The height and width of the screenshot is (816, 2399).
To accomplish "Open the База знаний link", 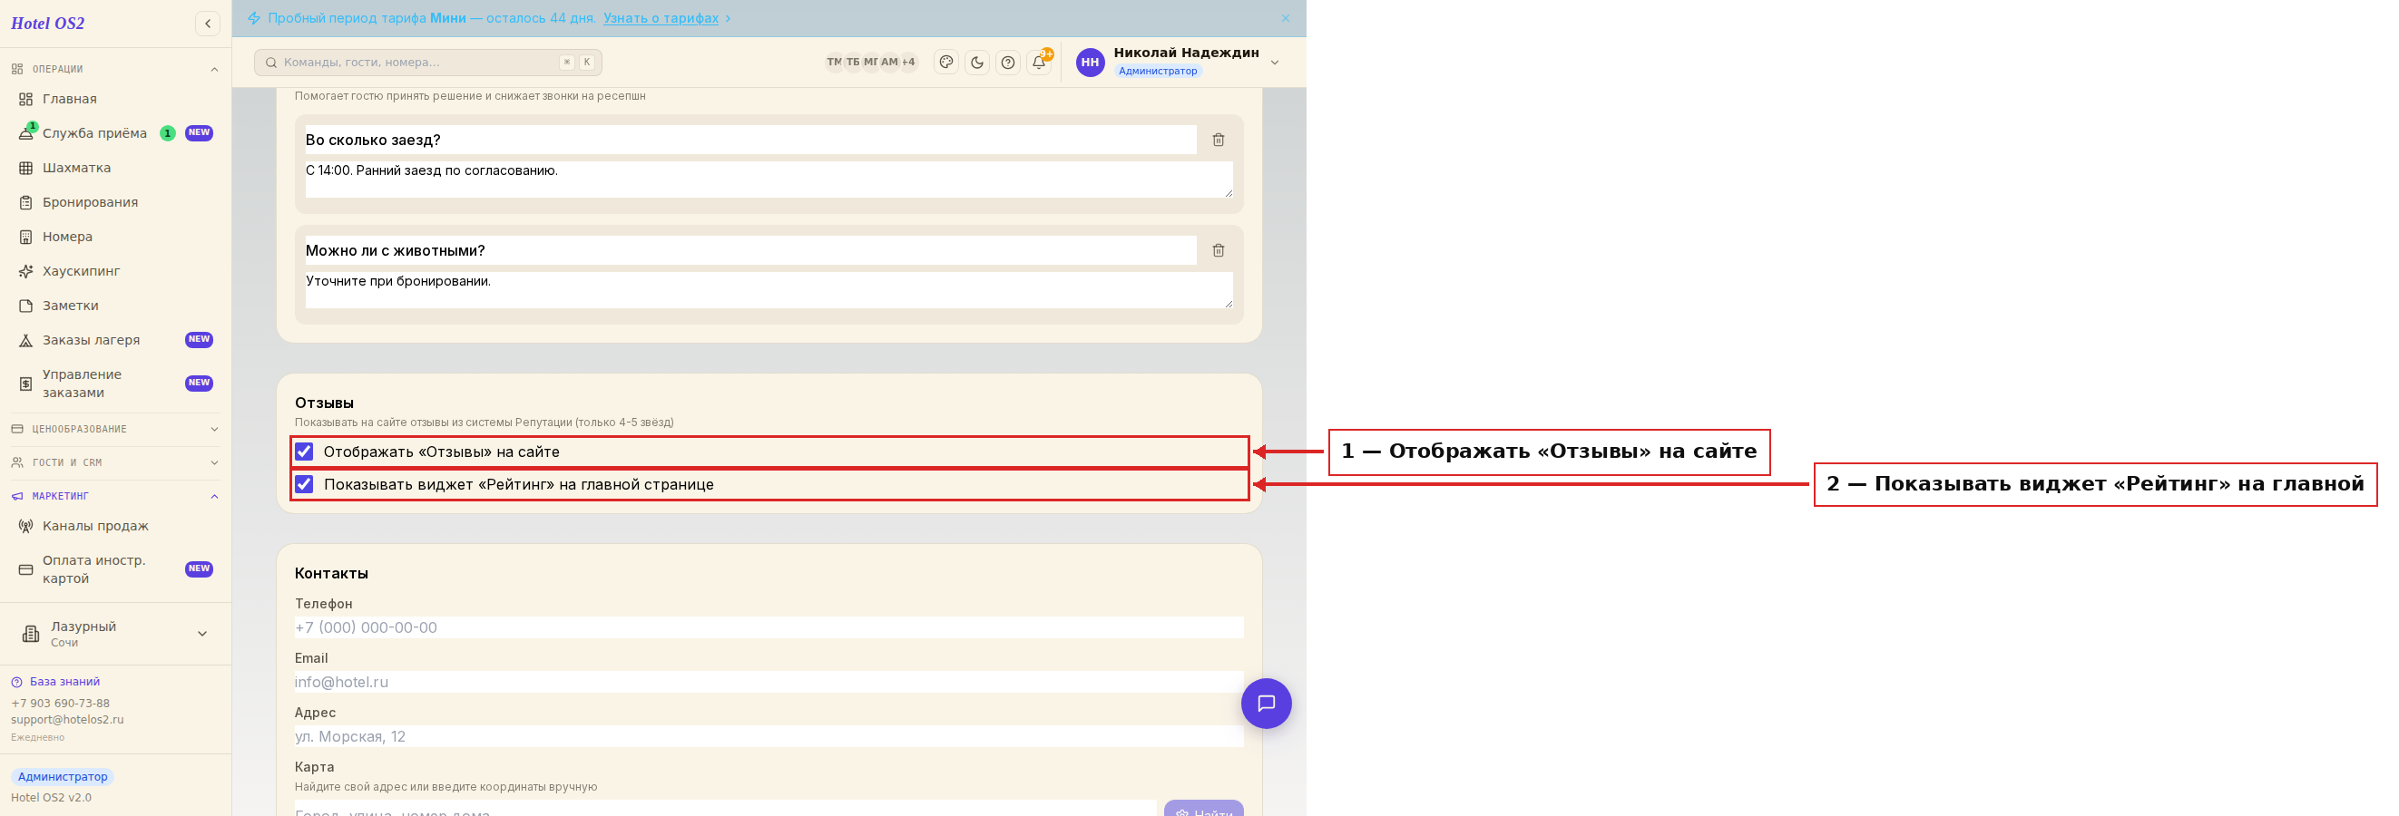I will [x=64, y=682].
